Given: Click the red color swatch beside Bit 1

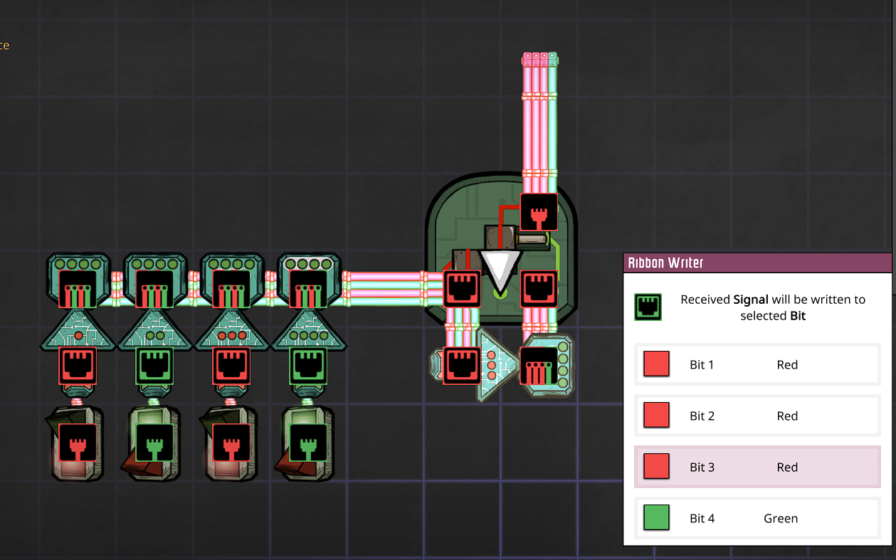Looking at the screenshot, I should tap(656, 364).
